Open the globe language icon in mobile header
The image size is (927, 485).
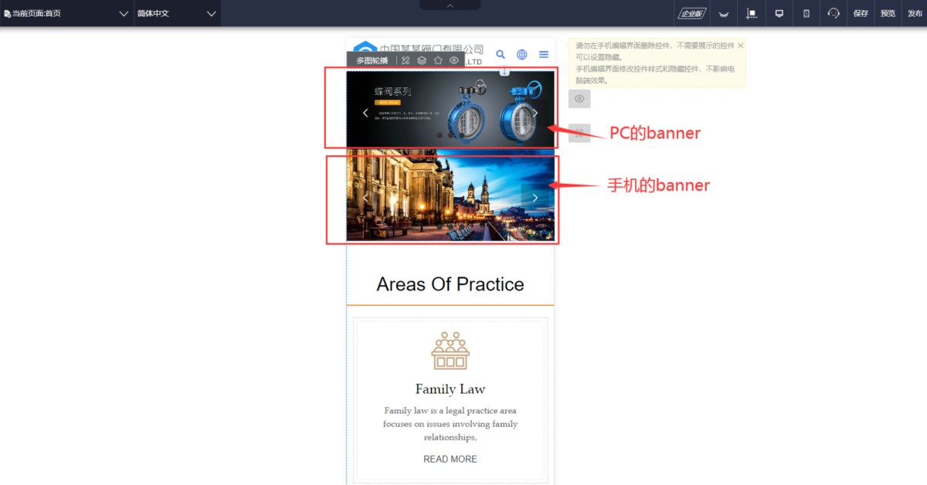522,54
